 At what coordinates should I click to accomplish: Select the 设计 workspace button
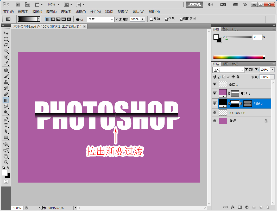coord(210,4)
